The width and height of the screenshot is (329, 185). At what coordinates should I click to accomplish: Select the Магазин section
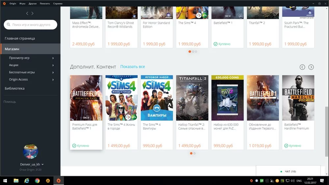30,49
